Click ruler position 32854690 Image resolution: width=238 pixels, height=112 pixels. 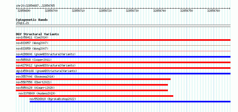(x=24, y=11)
